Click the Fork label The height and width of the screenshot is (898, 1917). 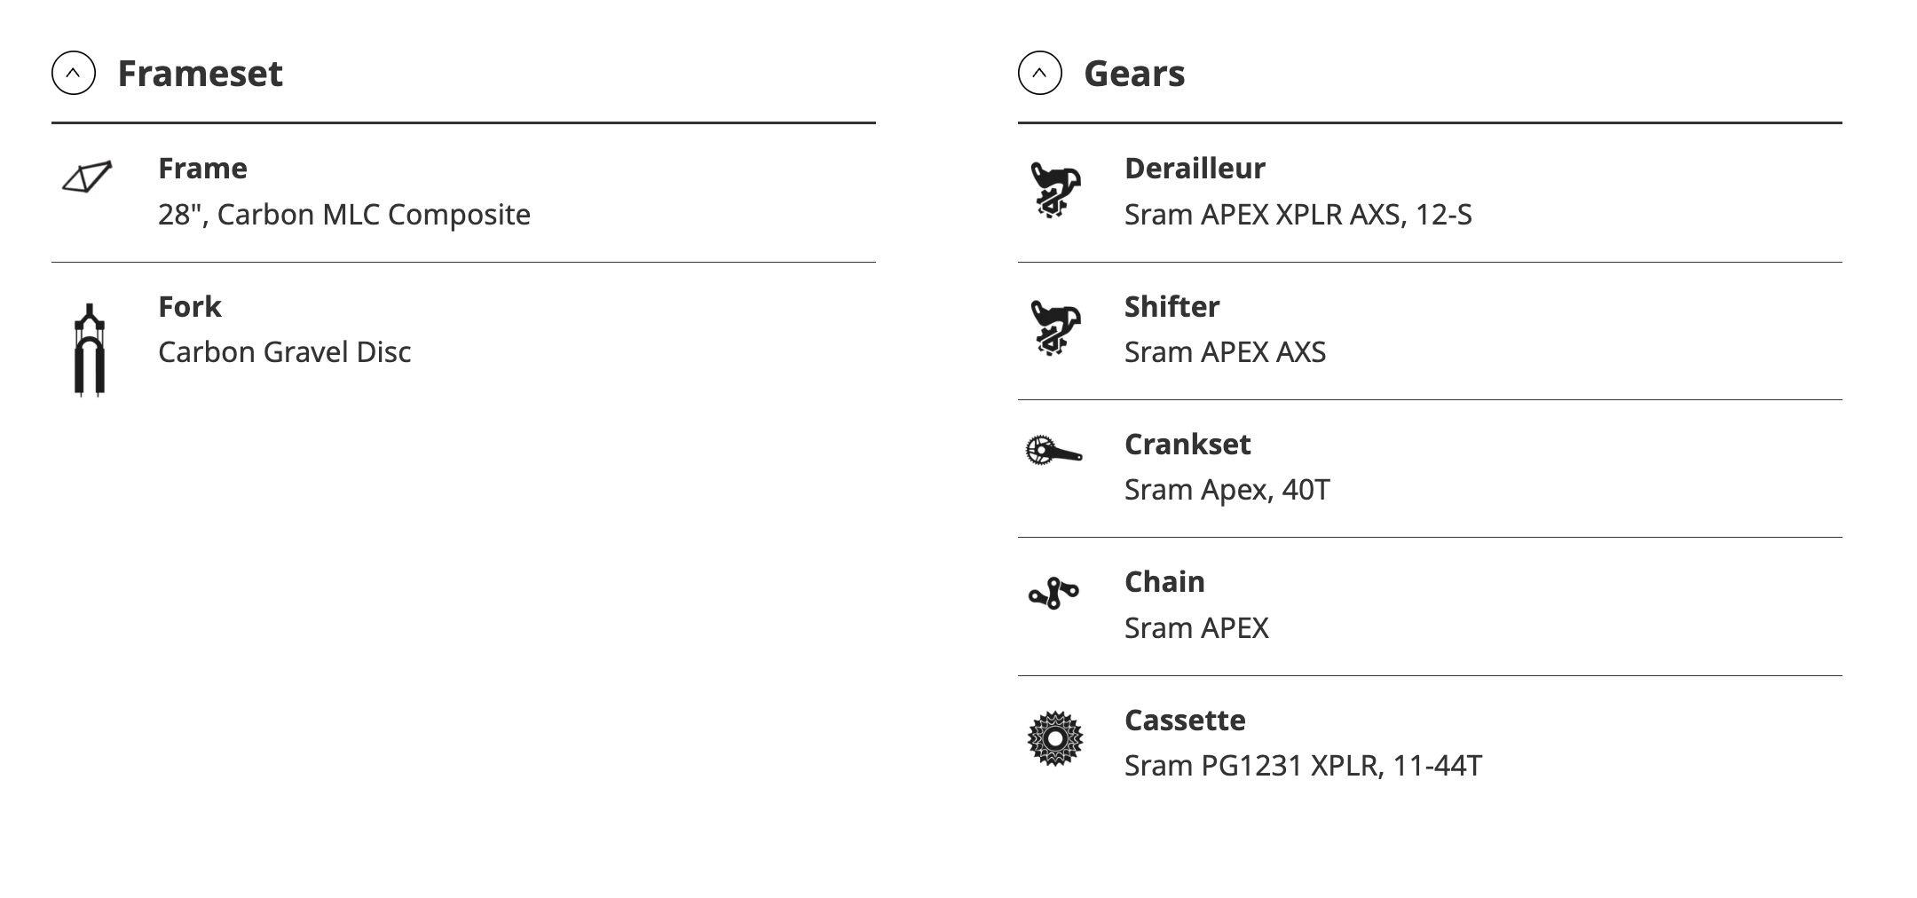pyautogui.click(x=189, y=306)
